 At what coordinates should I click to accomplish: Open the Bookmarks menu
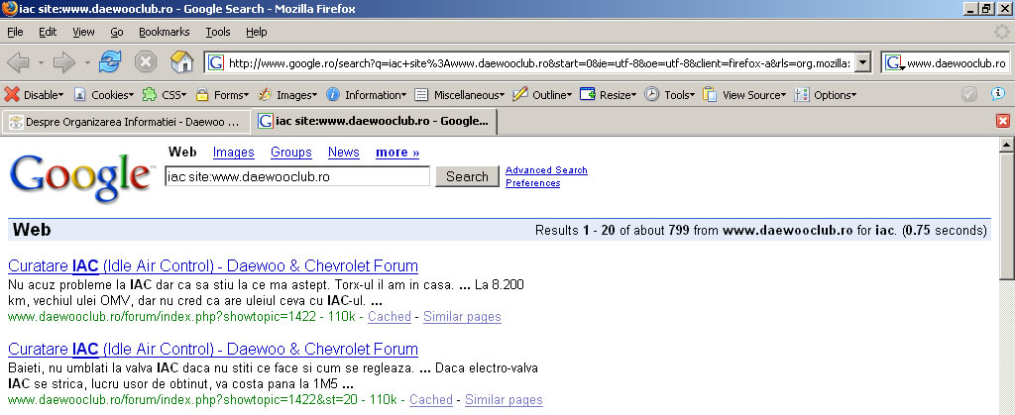click(165, 32)
